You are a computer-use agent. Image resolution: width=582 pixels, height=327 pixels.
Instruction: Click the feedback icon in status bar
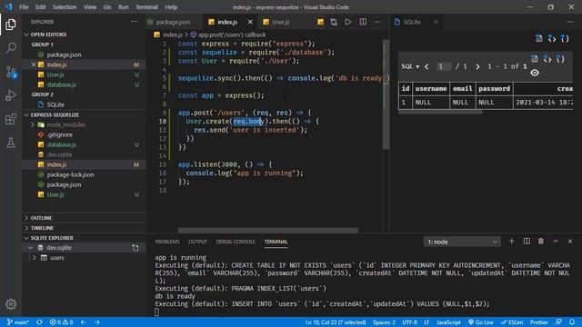(x=558, y=322)
